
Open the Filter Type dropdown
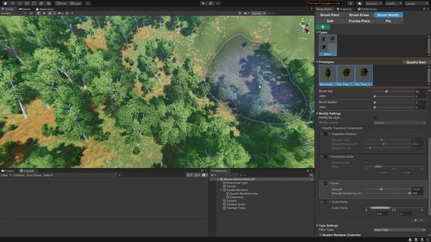tap(399, 230)
